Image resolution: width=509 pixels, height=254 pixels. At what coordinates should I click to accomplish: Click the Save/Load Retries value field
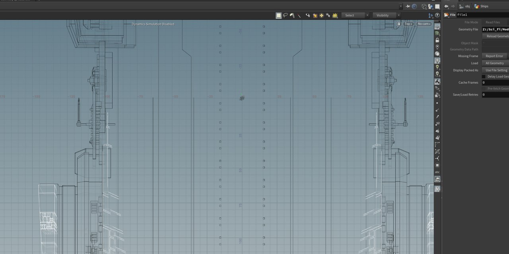pos(495,95)
